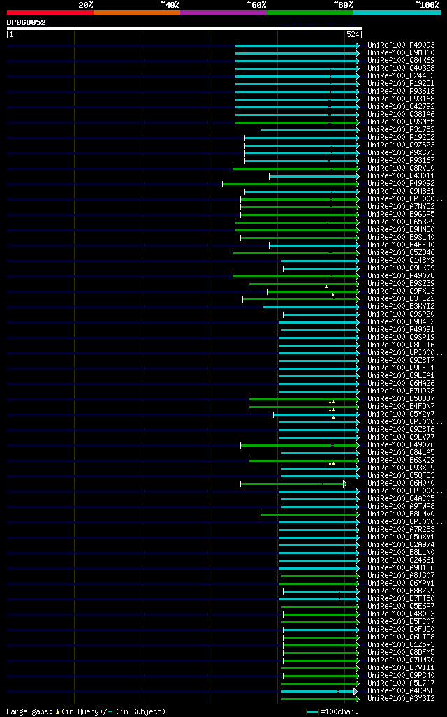This screenshot has width=447, height=717.
Task: Select the UniRef100_Q6HA26 label
Action: [x=402, y=383]
